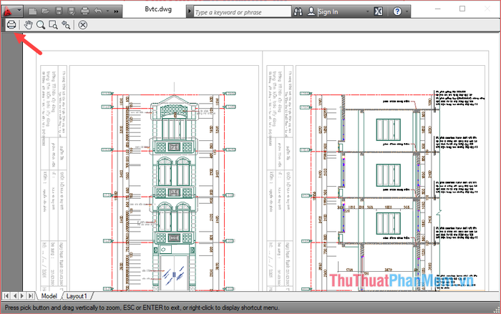Screen dimensions: 501x314
Task: Click the Undo arrow icon
Action: pyautogui.click(x=98, y=11)
